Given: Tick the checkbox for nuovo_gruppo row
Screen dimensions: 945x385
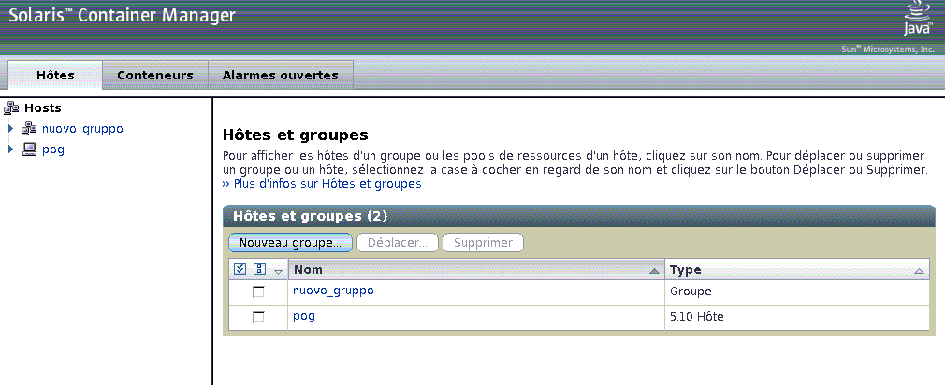Looking at the screenshot, I should [258, 292].
